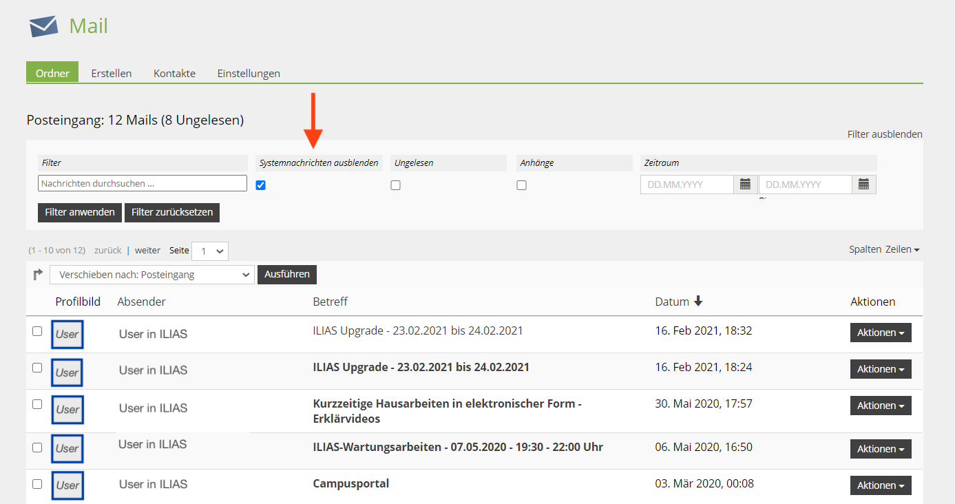Expand the Verschieben nach: Posteingang dropdown
The height and width of the screenshot is (504, 955).
pyautogui.click(x=152, y=275)
